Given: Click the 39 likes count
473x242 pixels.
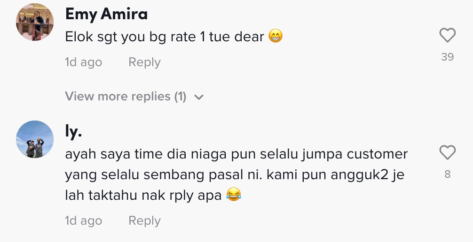Looking at the screenshot, I should coord(447,57).
